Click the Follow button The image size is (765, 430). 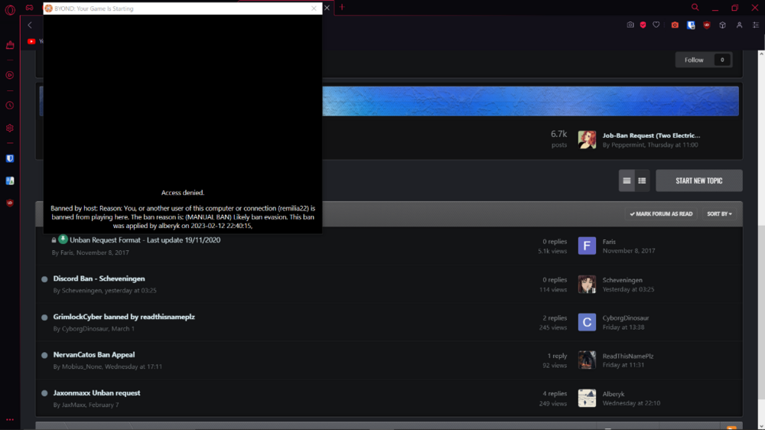(x=695, y=60)
